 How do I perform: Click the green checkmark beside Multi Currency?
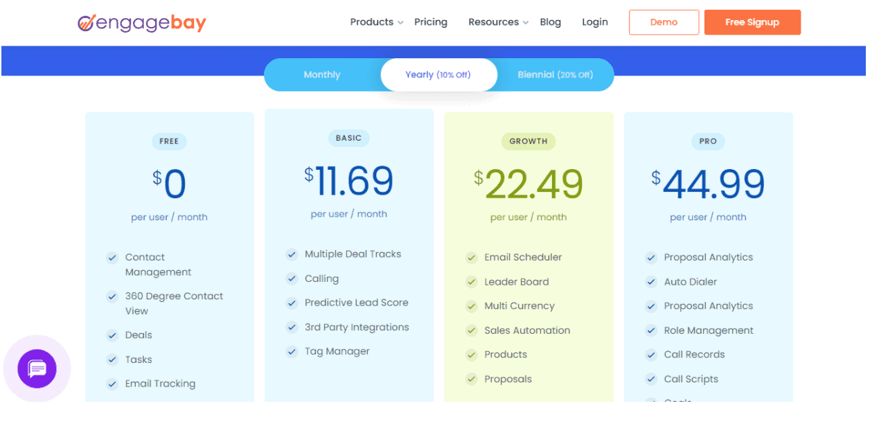coord(472,306)
